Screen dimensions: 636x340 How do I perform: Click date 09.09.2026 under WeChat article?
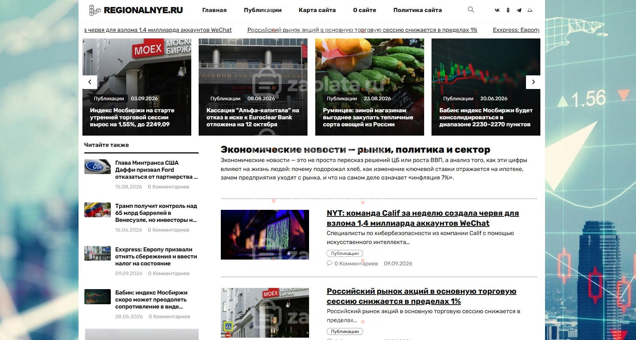(x=398, y=263)
